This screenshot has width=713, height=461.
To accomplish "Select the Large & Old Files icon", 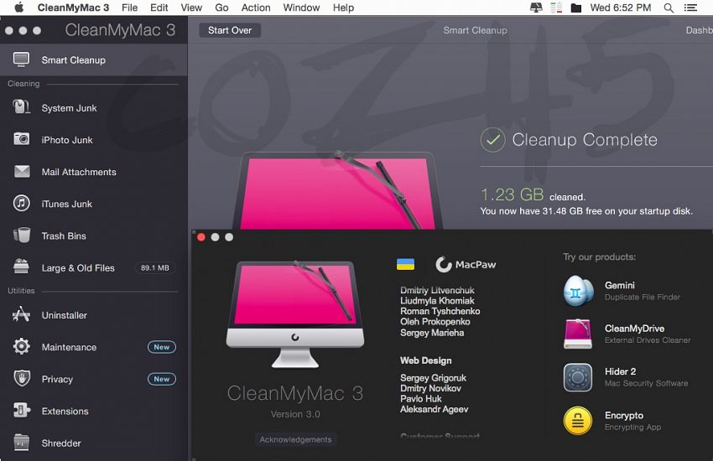I will tap(21, 267).
